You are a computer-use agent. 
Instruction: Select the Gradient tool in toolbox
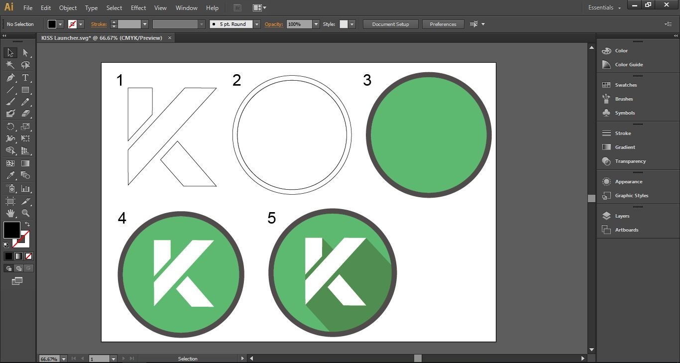(25, 163)
